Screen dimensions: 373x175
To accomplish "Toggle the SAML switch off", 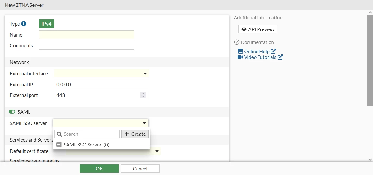I will click(x=12, y=112).
